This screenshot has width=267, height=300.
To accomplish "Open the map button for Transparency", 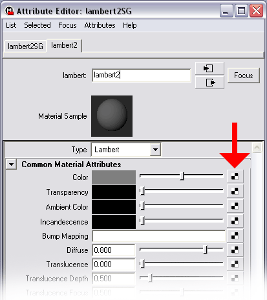I will tap(235, 191).
